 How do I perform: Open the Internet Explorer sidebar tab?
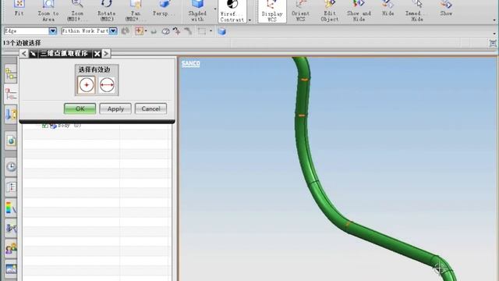[x=11, y=140]
